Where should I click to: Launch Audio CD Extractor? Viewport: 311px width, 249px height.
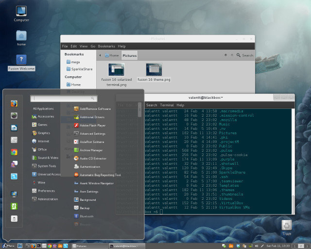click(90, 159)
